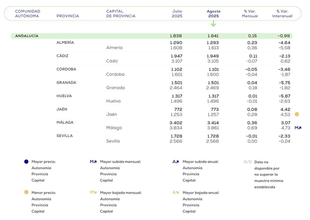Click the M↘ 'Mayor bajada mensual' legend icon

93,192
